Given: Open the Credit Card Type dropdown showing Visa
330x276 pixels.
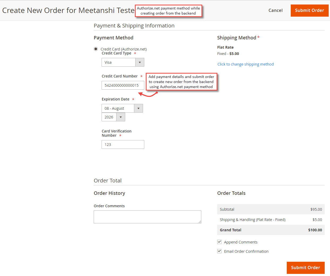Looking at the screenshot, I should (x=123, y=62).
